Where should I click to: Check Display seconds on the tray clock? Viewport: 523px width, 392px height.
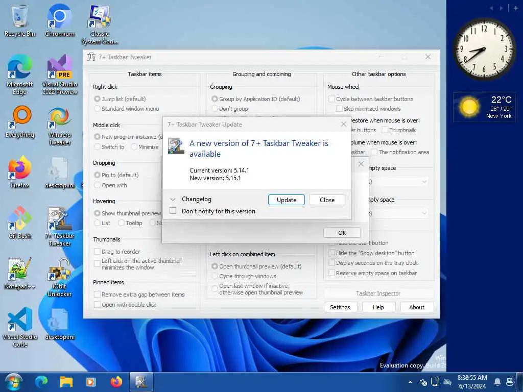pyautogui.click(x=331, y=263)
